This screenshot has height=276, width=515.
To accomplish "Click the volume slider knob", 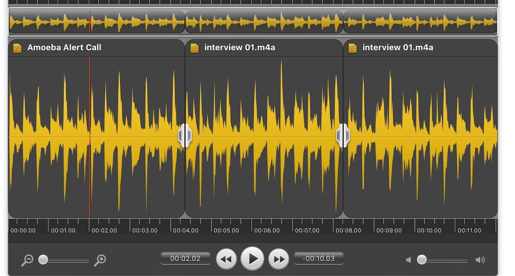I will pos(422,260).
